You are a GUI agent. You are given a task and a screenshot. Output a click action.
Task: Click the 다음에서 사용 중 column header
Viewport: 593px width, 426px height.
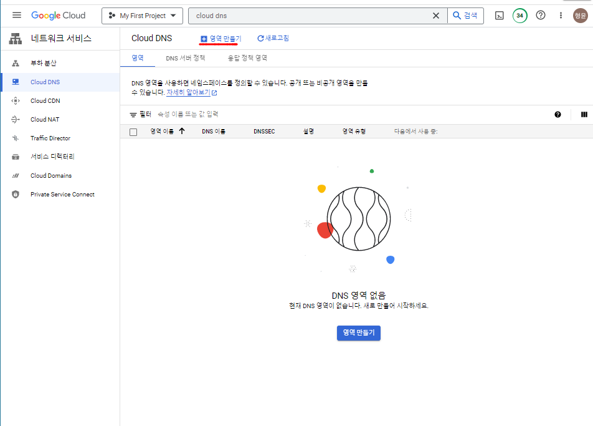tap(415, 132)
